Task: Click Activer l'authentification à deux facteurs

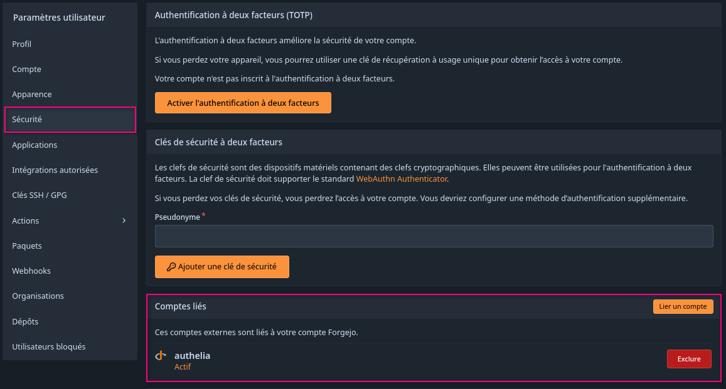Action: (243, 103)
